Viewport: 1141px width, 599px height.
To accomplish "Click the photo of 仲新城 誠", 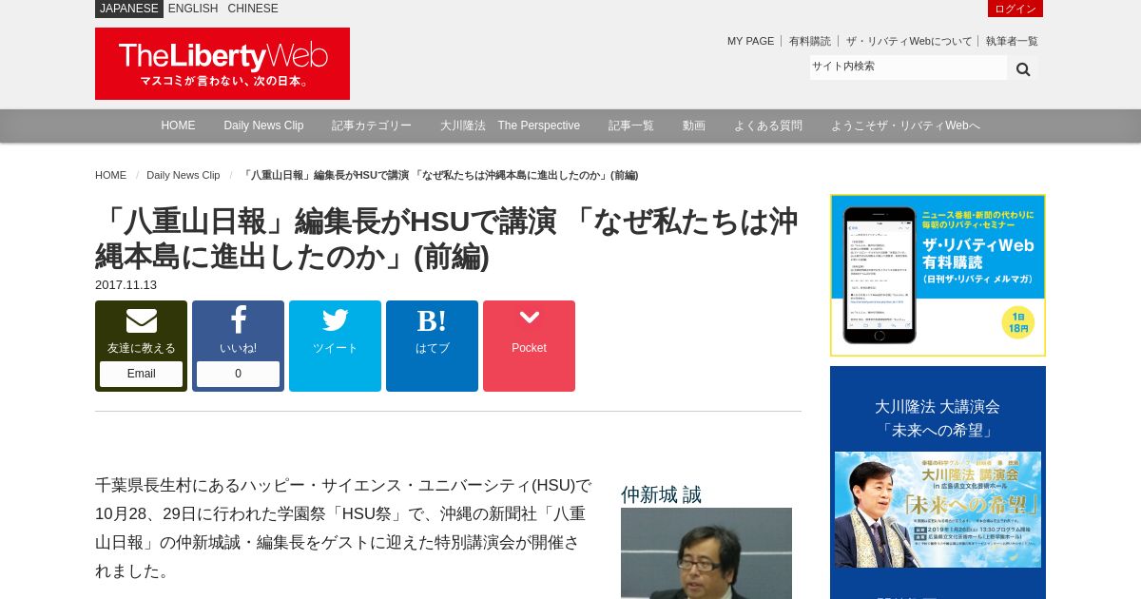I will click(706, 553).
